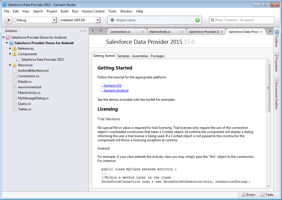Click the green status arrow icon
Viewport: 282px width, 200px height.
pos(197,20)
